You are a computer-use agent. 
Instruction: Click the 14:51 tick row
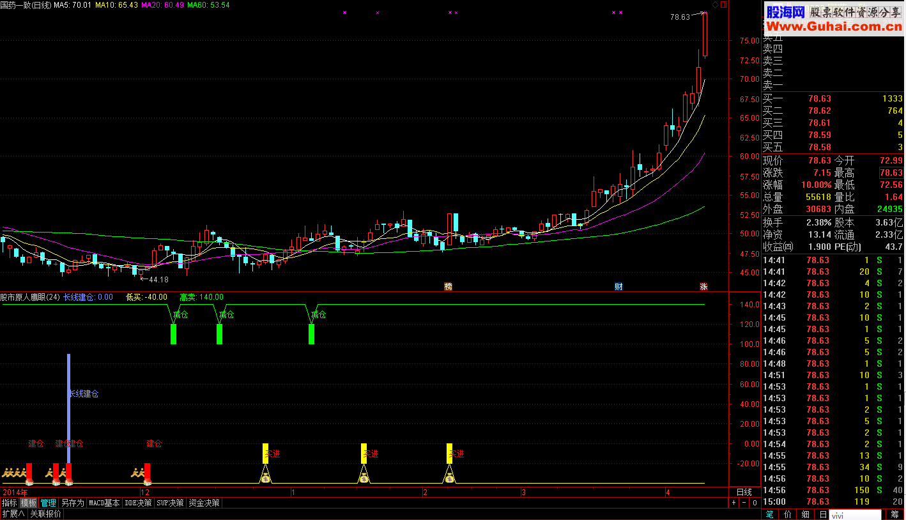833,375
